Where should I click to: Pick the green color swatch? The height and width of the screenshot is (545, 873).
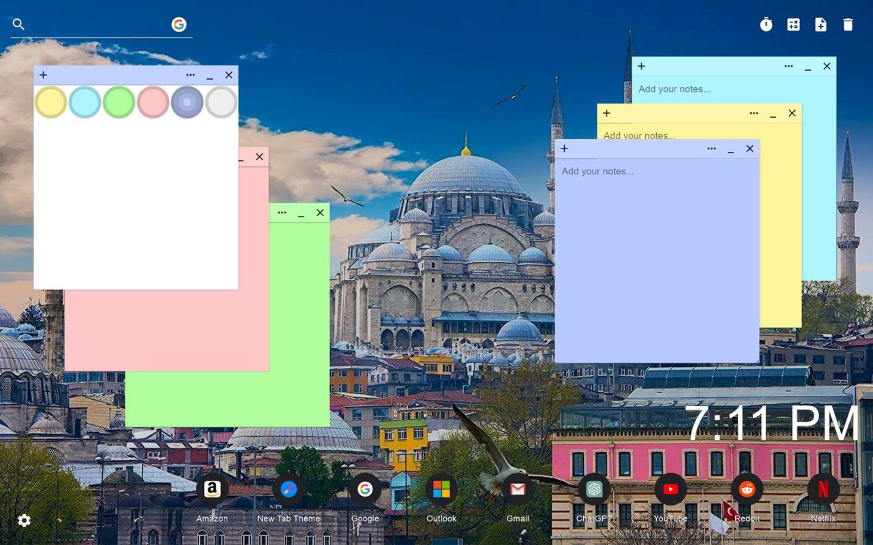point(119,102)
